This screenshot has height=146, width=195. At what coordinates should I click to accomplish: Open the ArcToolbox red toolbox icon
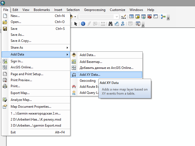pos(149,17)
